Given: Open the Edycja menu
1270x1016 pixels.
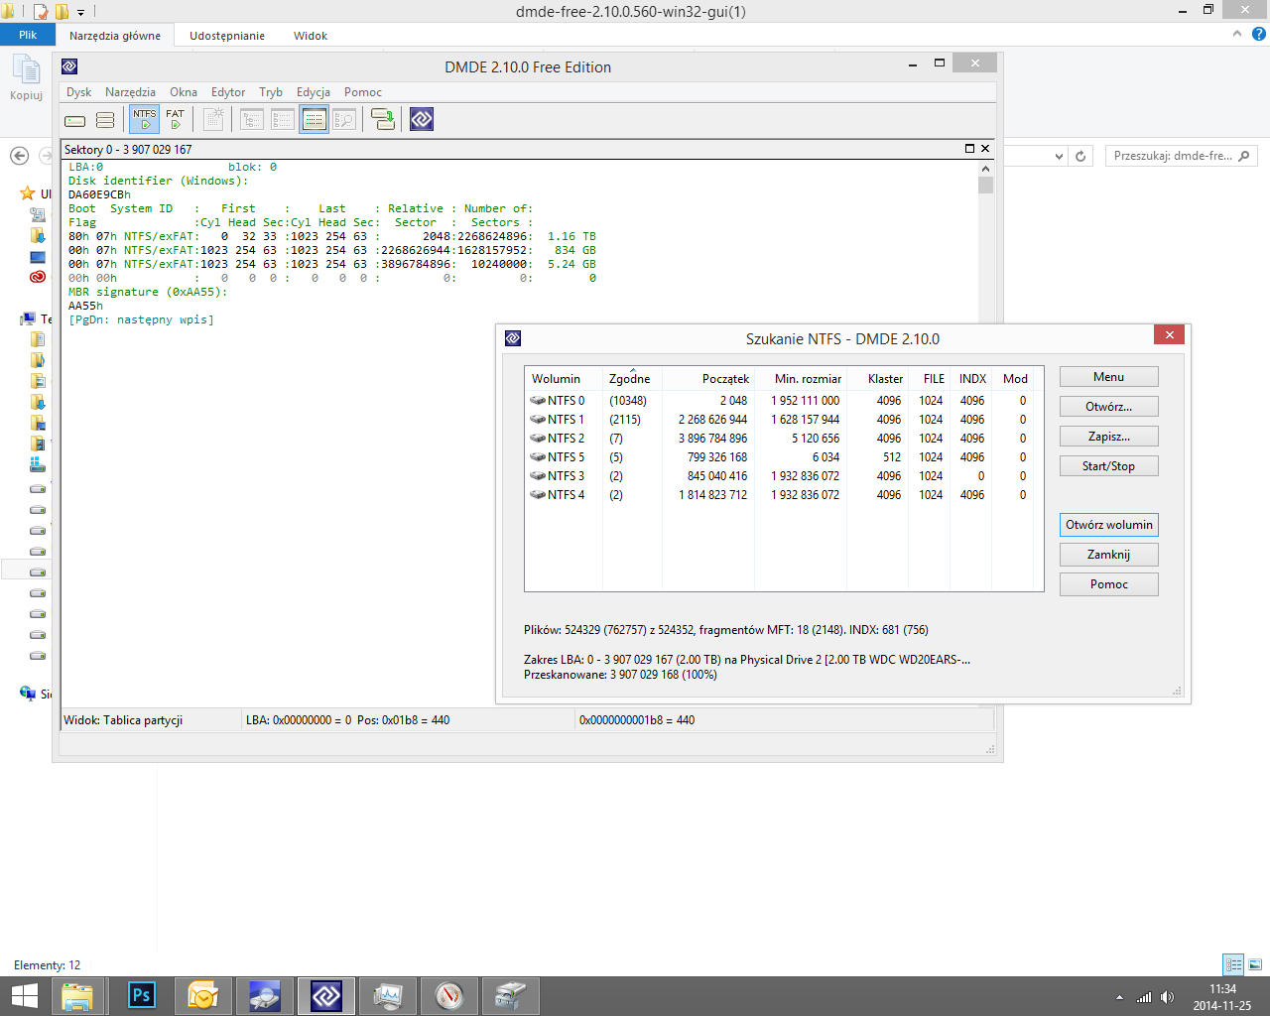Looking at the screenshot, I should point(314,92).
